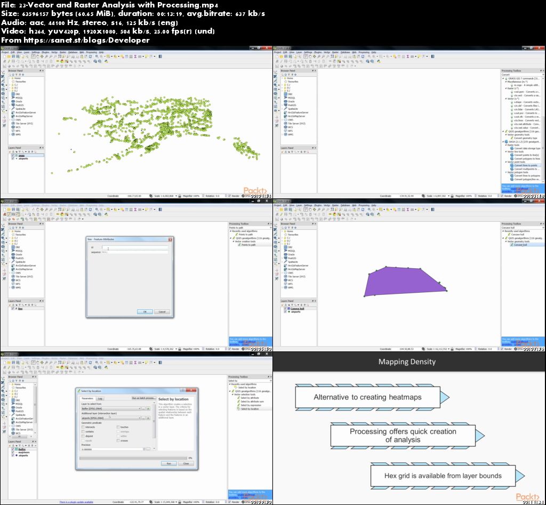Screen dimensions: 546x505
Task: Select 'Convert lines to points' in Processing Toolbox
Action: pos(526,165)
